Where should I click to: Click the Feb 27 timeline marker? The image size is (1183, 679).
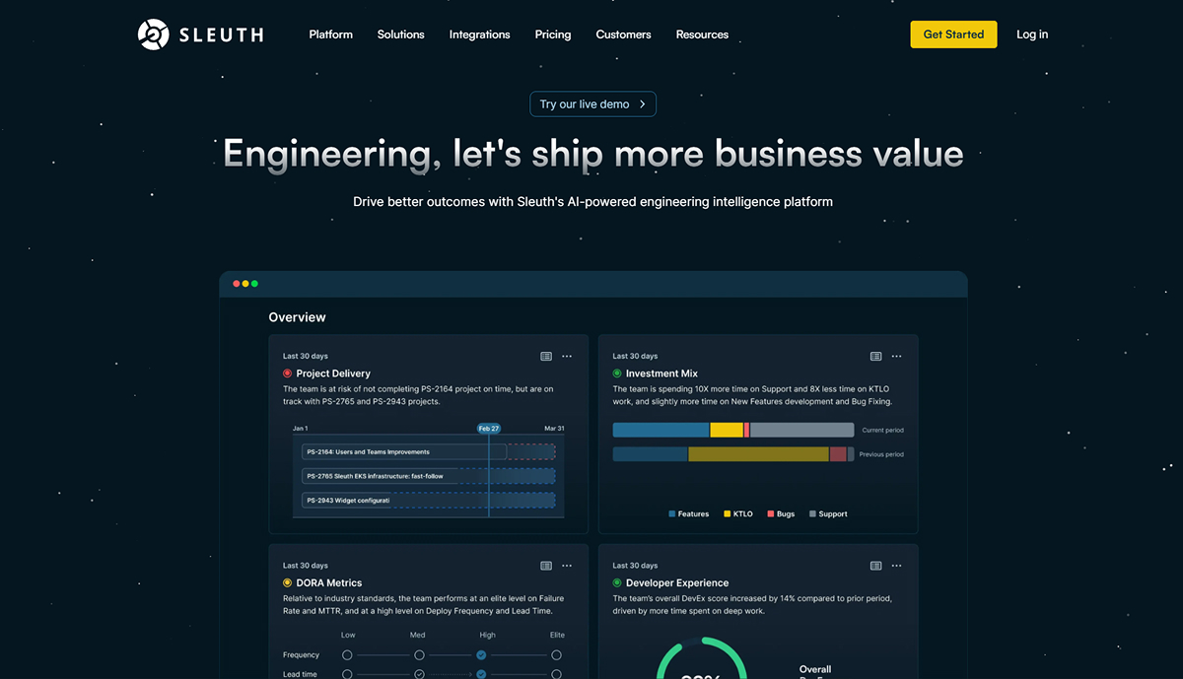489,429
